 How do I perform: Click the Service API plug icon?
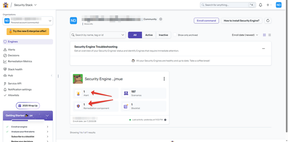[x=5, y=83]
